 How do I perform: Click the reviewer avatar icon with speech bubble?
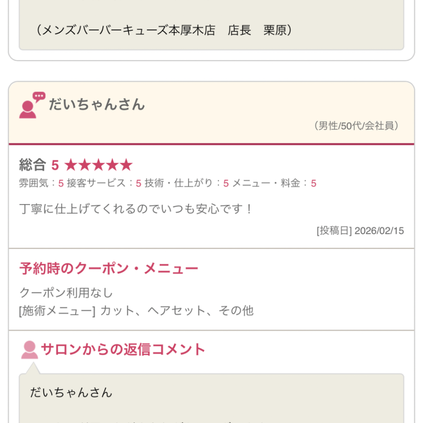(x=31, y=105)
